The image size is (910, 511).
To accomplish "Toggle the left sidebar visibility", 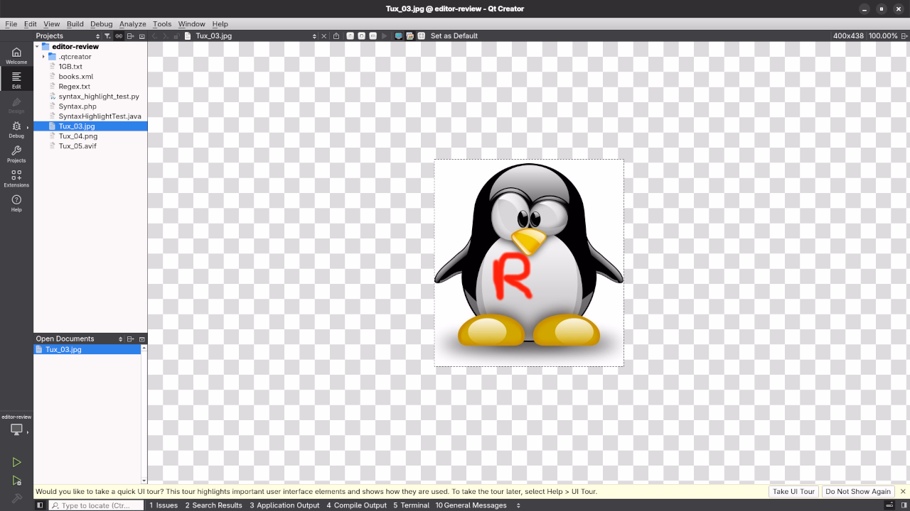I will (x=40, y=505).
